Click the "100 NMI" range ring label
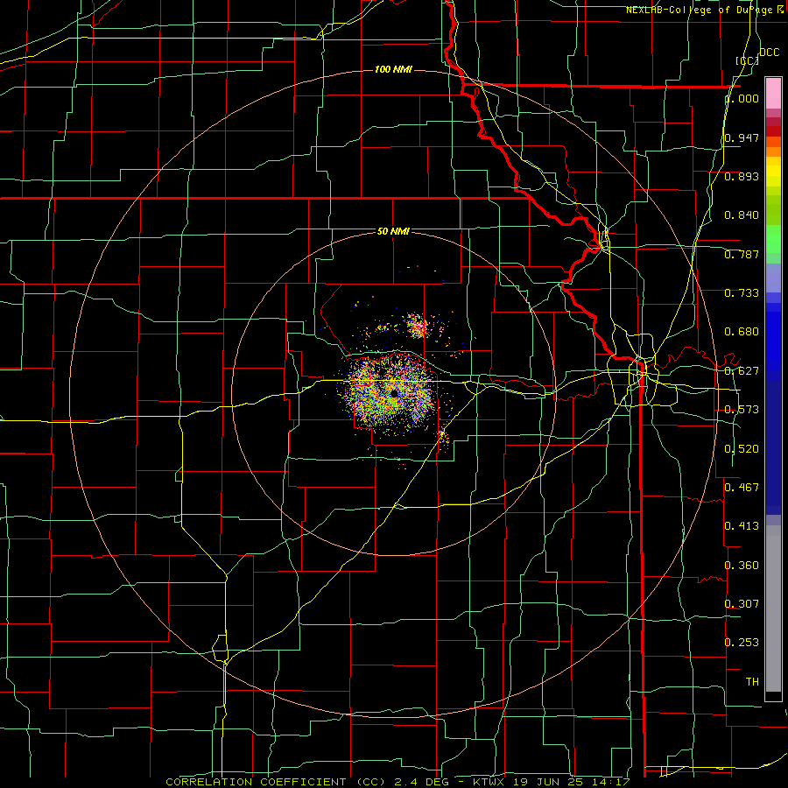Viewport: 788px width, 788px height. (x=393, y=69)
